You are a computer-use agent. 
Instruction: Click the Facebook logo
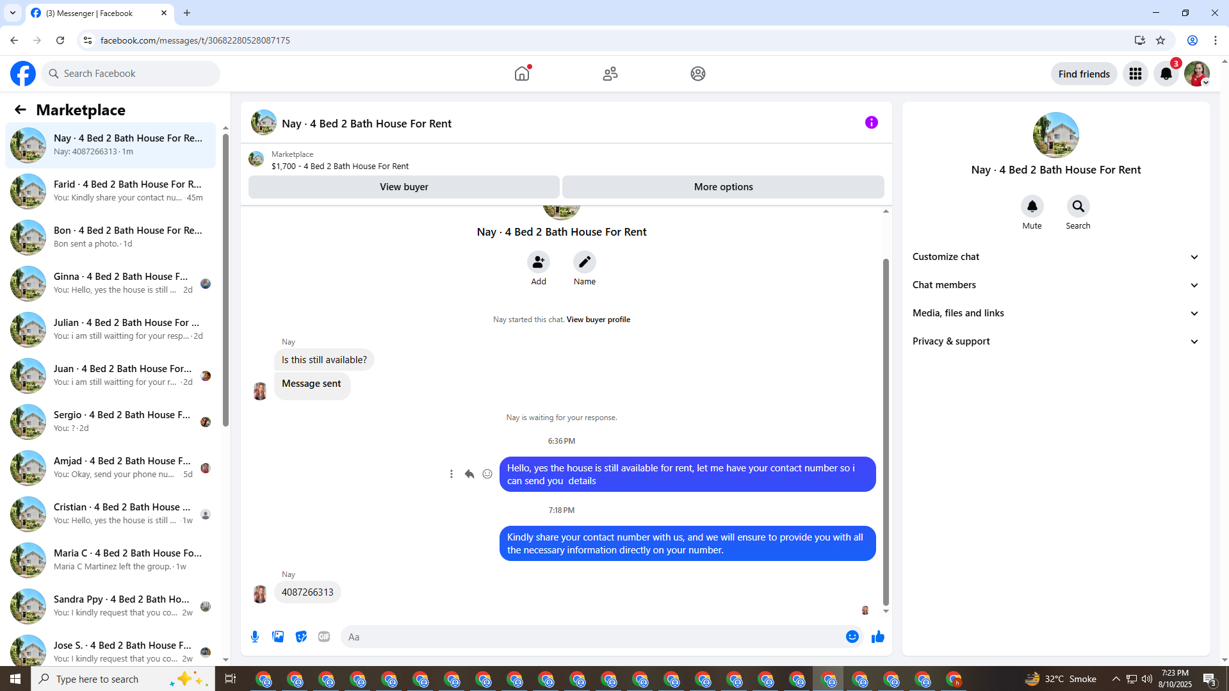click(23, 74)
